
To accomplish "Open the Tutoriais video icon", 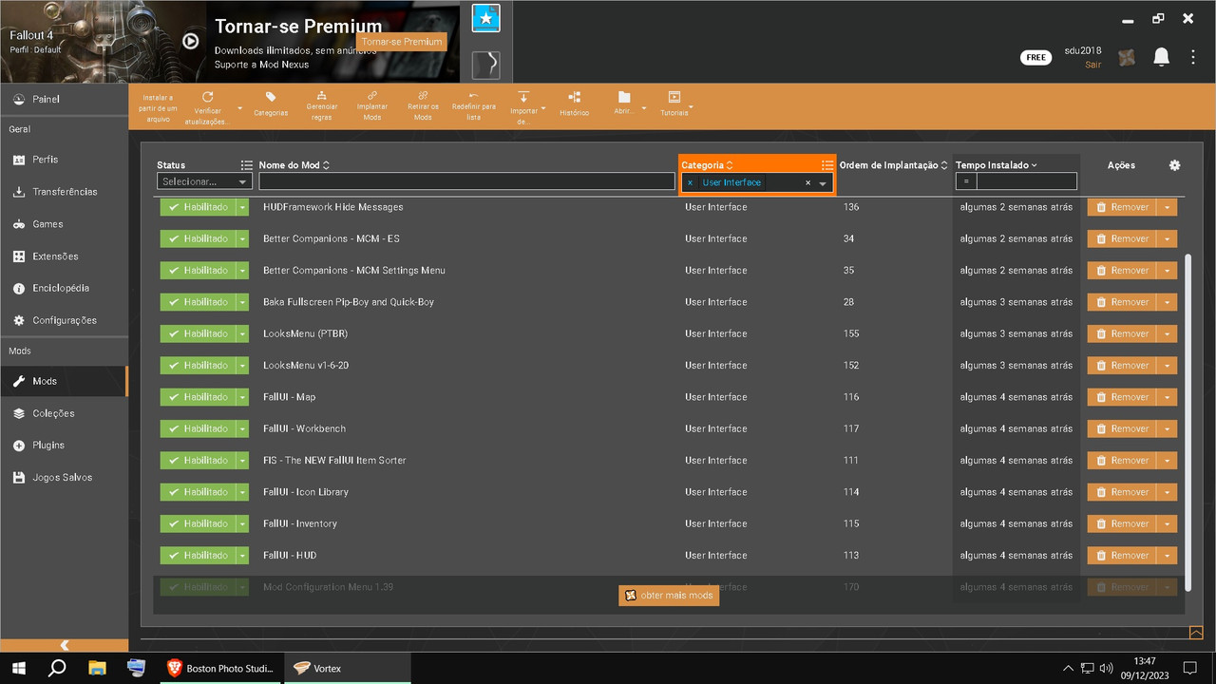I will [x=674, y=97].
